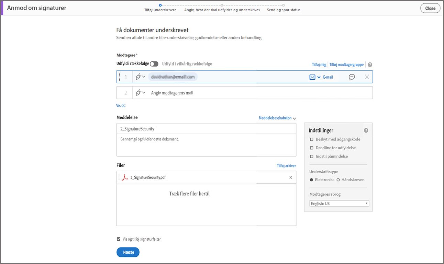Screen dimensions: 444x264
Task: Open private message speech bubble for recipient 1
Action: coord(352,77)
